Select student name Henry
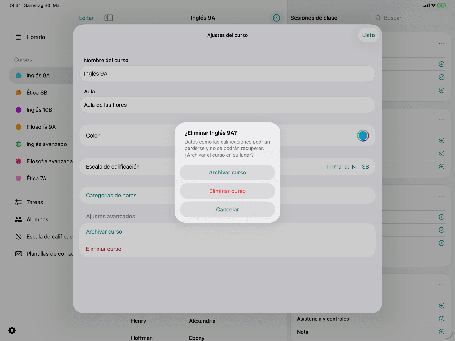Screen dimensions: 455x341 pos(138,321)
